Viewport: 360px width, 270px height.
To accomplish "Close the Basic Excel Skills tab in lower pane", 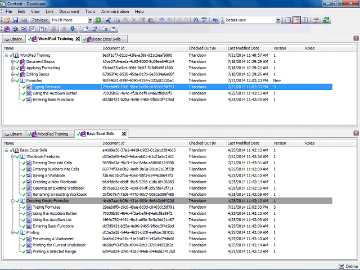I will tap(124, 134).
